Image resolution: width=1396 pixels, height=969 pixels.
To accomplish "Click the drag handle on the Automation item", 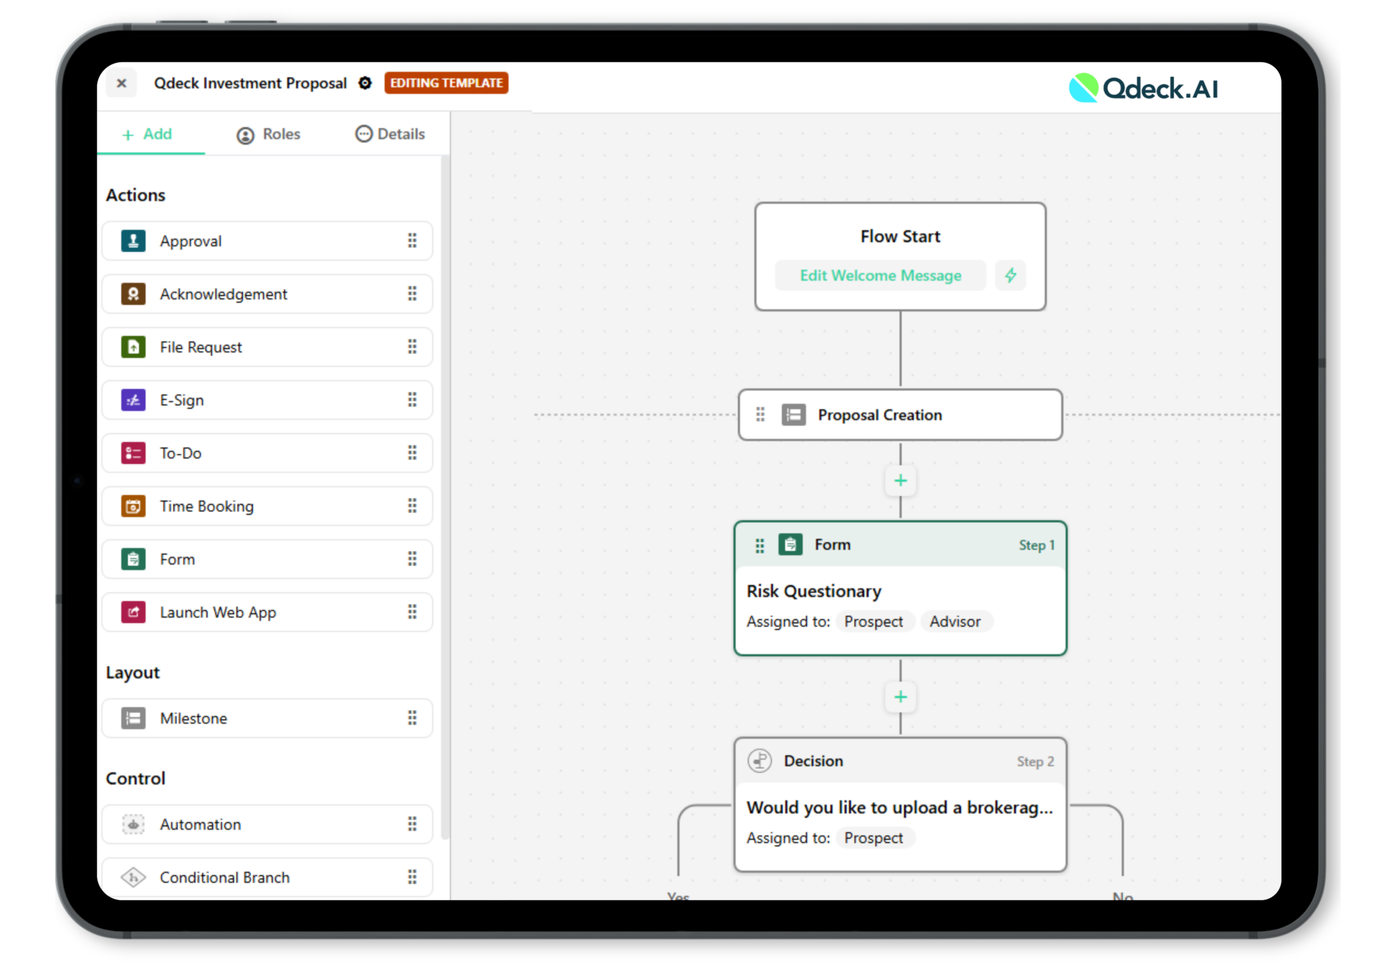I will 412,824.
